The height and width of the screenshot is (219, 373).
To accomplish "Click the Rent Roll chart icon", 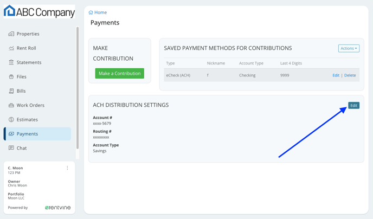I will (11, 48).
